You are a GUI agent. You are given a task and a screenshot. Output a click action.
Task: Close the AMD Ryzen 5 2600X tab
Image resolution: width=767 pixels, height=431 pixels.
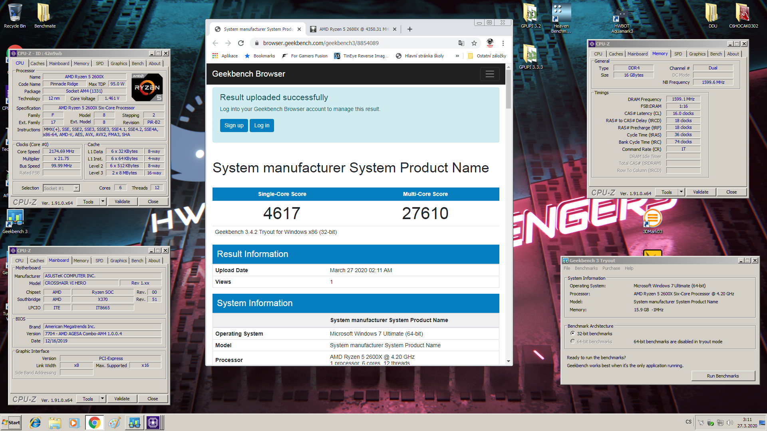(x=395, y=29)
